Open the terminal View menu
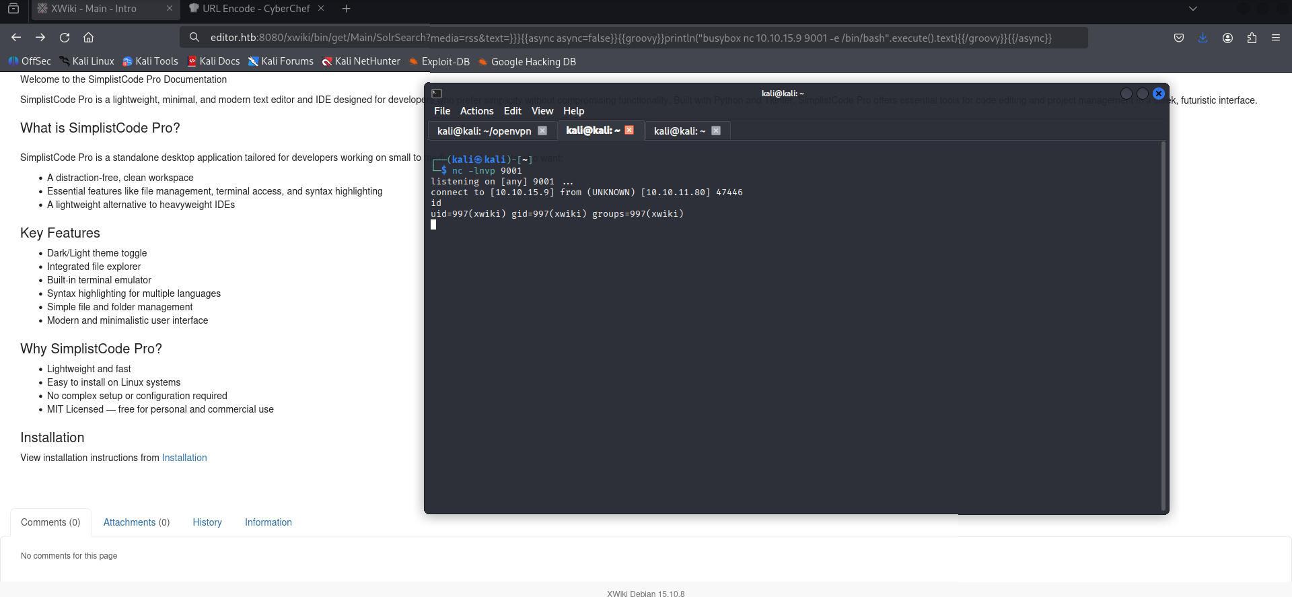Screen dimensions: 1292x597 point(542,111)
